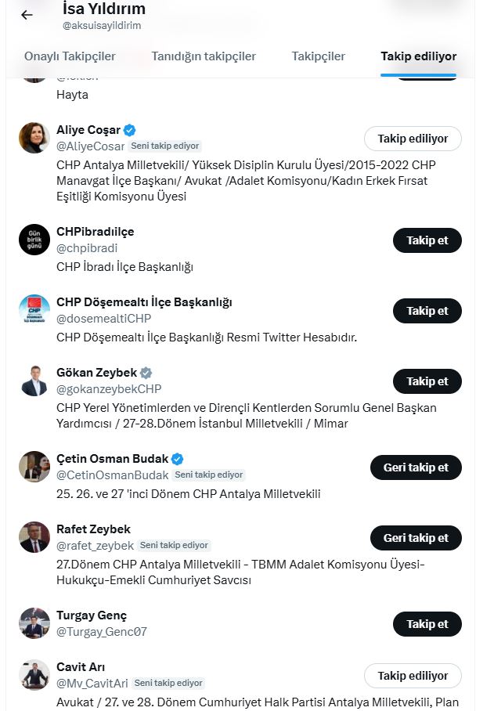Follow back Rafet Zeybek
The width and height of the screenshot is (494, 711).
(416, 538)
